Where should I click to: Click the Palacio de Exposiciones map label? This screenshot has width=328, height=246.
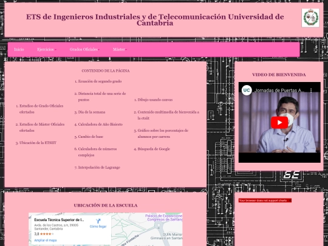164,217
